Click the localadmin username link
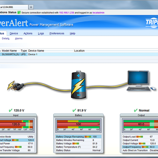The height and width of the screenshot is (158, 158). 99,13
